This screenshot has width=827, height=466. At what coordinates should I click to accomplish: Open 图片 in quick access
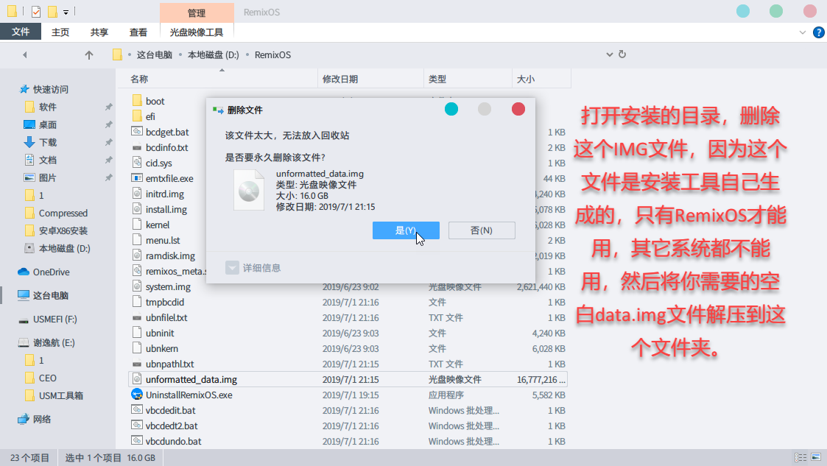[47, 177]
